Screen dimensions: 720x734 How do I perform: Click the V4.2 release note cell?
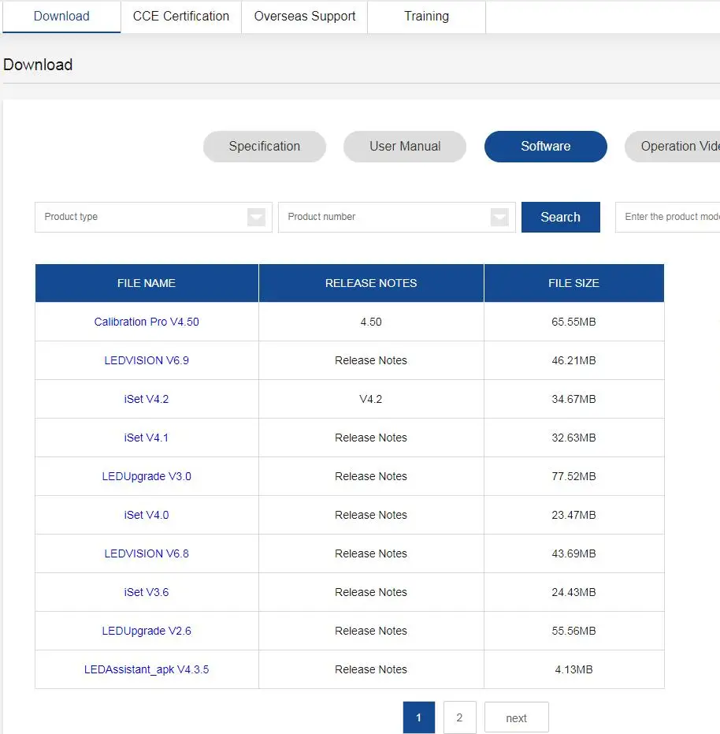tap(371, 399)
